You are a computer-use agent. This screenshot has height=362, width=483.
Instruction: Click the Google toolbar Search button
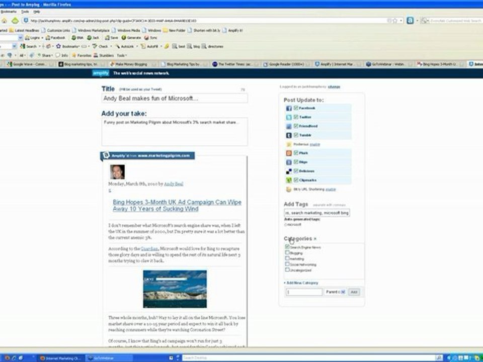coord(28,46)
